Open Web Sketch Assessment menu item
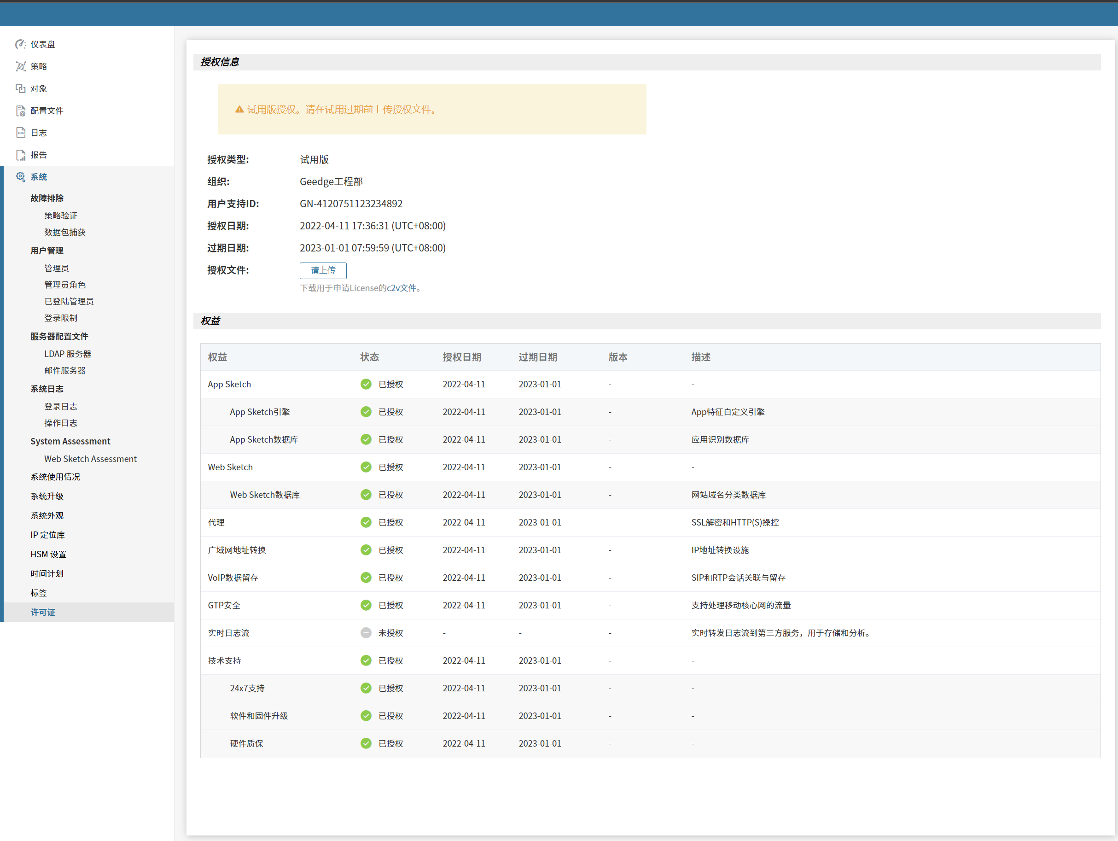1118x841 pixels. 90,459
